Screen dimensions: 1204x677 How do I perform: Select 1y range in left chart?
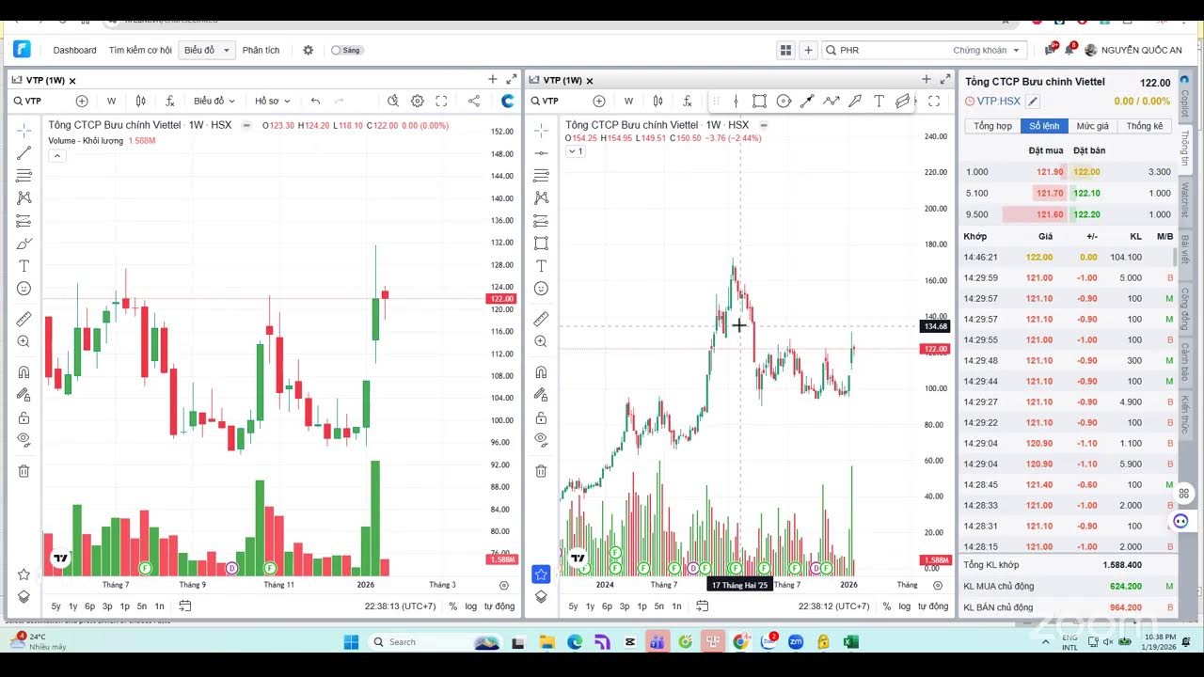72,606
